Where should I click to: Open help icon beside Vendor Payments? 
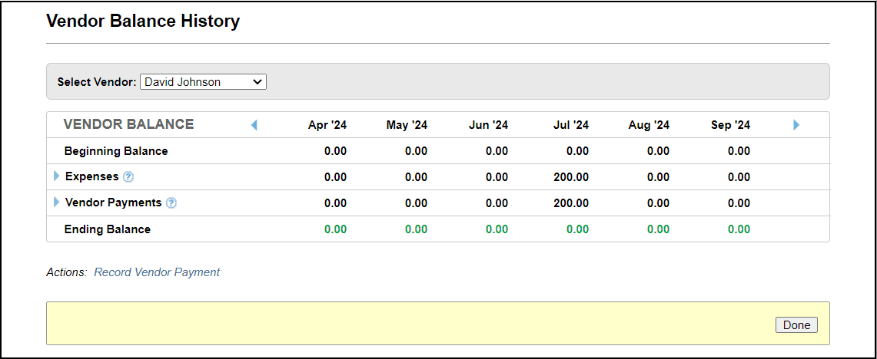pyautogui.click(x=171, y=203)
